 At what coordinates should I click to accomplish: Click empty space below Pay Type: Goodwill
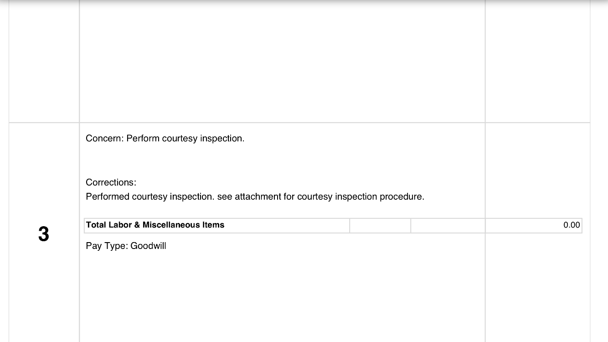click(282, 296)
